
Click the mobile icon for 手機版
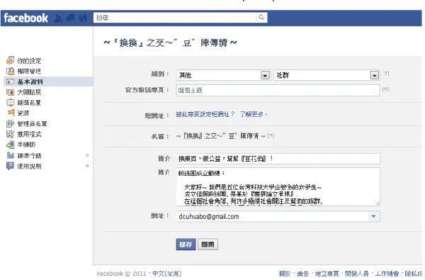(10, 145)
